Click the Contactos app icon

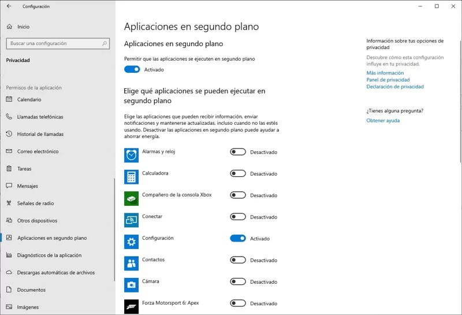pos(131,263)
